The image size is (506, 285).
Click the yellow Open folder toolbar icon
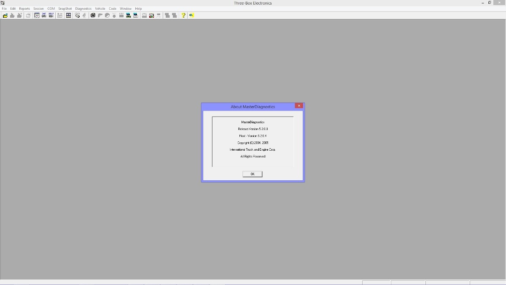(x=5, y=15)
